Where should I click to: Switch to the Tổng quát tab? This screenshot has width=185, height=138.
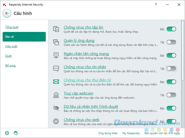click(x=12, y=27)
